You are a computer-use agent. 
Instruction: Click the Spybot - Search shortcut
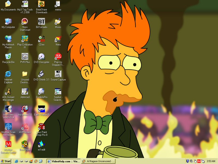coord(58,95)
